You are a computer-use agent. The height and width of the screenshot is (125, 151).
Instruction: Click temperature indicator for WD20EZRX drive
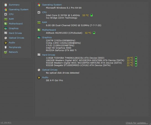tap(136, 60)
